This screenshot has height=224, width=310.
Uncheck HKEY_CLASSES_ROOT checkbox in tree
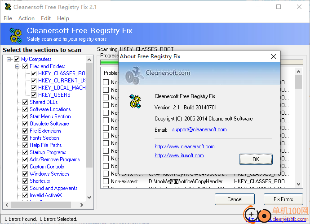(34, 73)
